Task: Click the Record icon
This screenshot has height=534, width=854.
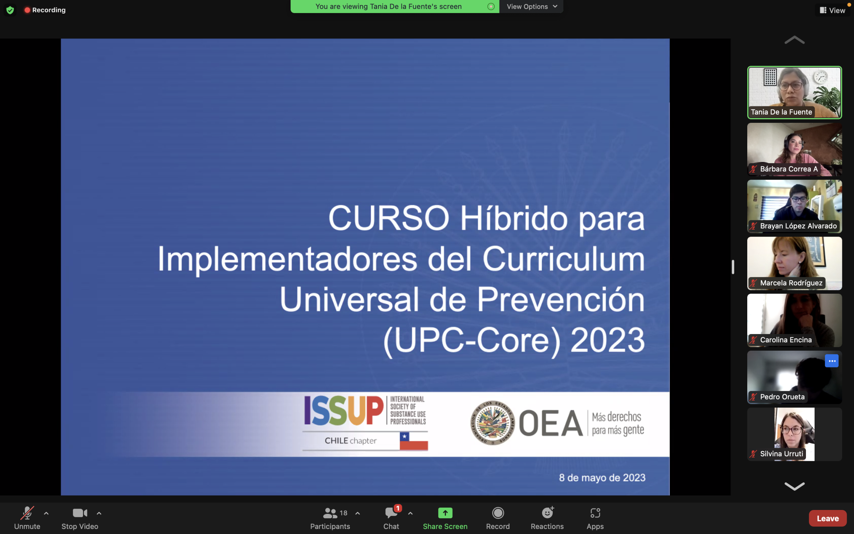Action: click(498, 513)
